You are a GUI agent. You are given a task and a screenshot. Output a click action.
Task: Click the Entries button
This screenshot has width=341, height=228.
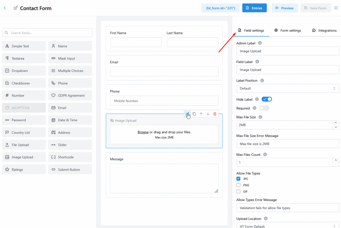pos(254,8)
